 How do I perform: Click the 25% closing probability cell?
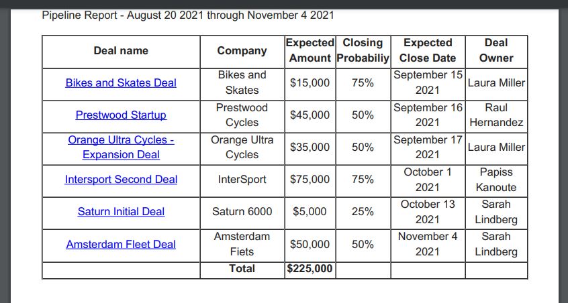pyautogui.click(x=363, y=212)
